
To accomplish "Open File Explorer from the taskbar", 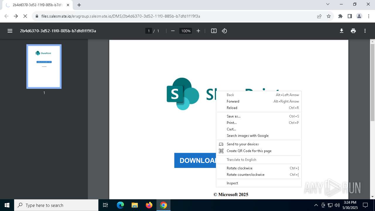I will 135,205.
